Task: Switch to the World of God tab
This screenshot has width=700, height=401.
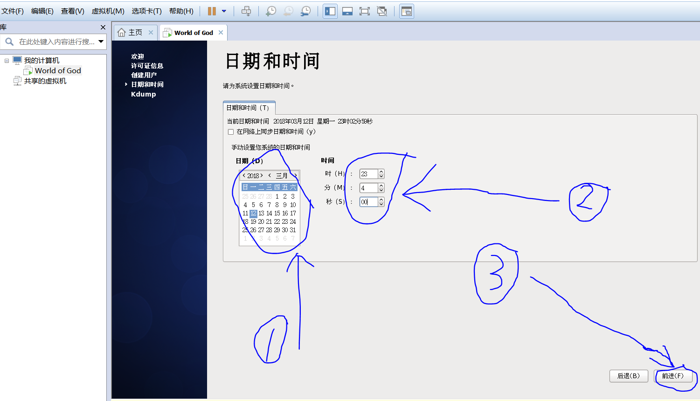Action: [194, 33]
